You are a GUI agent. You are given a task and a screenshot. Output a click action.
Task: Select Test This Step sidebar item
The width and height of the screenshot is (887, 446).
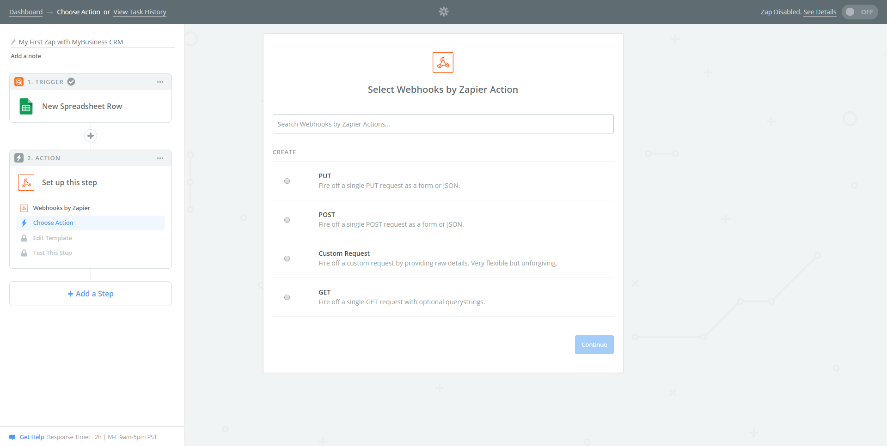(x=52, y=253)
